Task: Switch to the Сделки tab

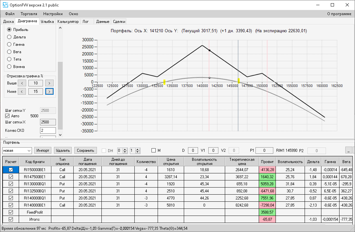Action: [119, 22]
